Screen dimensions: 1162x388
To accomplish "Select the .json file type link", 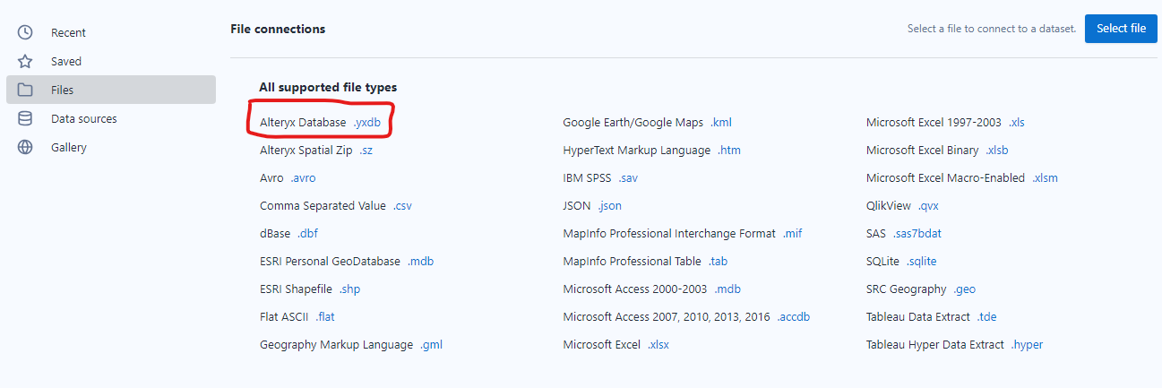I will (609, 205).
